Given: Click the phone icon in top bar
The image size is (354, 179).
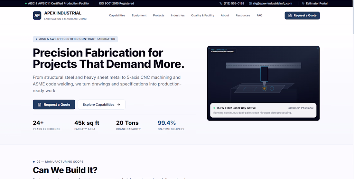Looking at the screenshot, I should tap(221, 4).
